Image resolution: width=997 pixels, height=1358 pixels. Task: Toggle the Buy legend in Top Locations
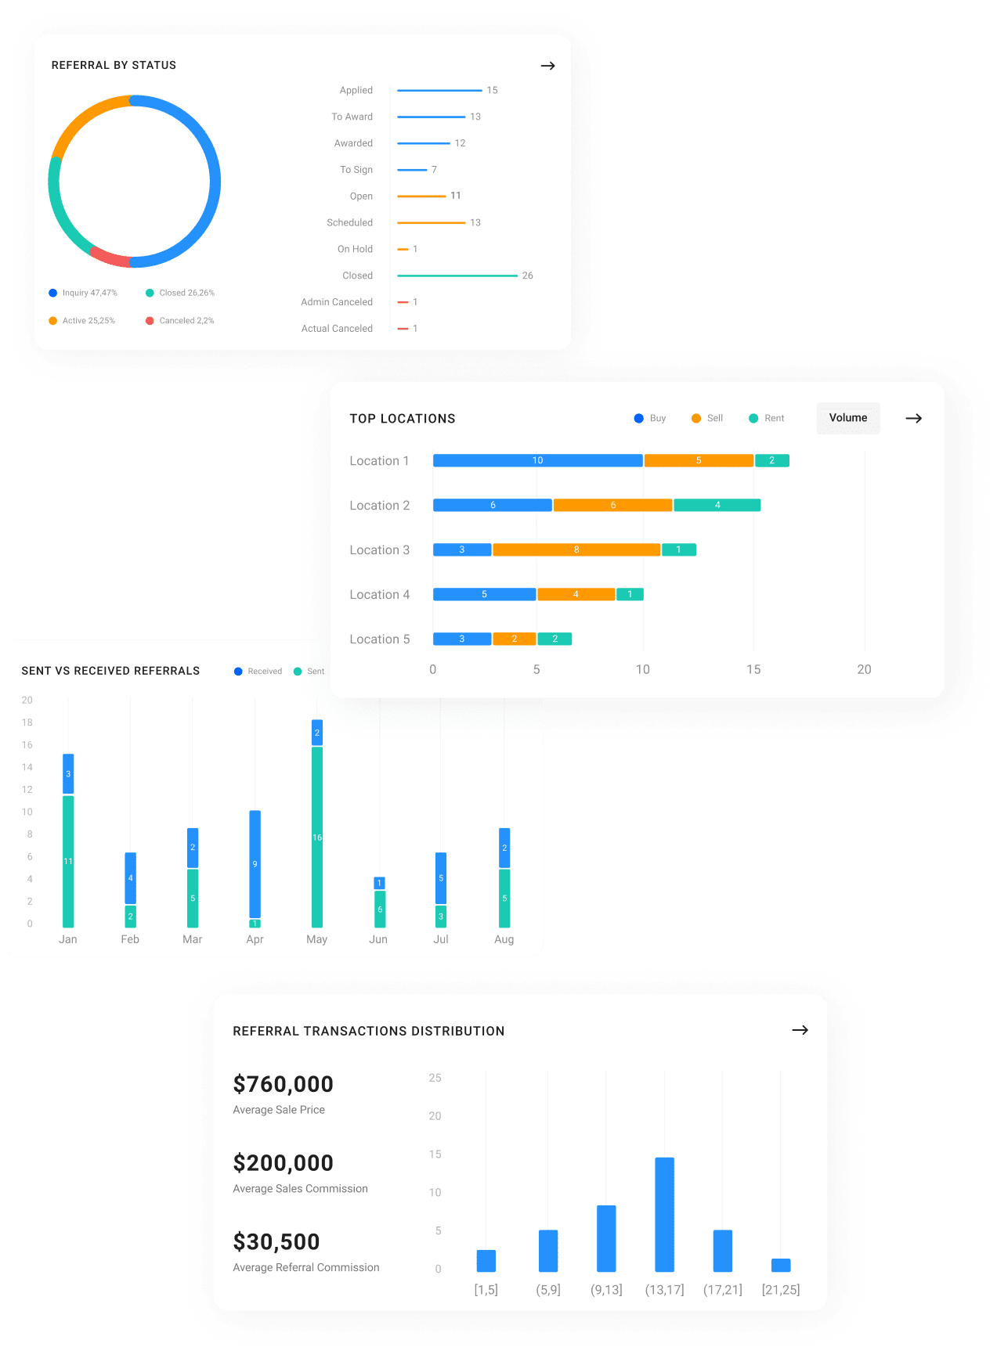(650, 419)
